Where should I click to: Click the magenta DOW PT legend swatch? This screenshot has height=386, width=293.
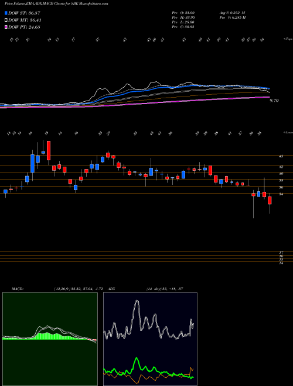[x=6, y=27]
